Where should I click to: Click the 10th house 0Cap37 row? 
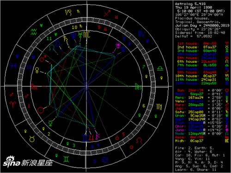tap(202, 76)
